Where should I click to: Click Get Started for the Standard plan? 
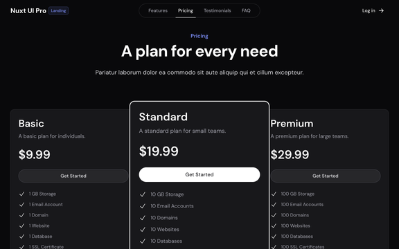(199, 174)
